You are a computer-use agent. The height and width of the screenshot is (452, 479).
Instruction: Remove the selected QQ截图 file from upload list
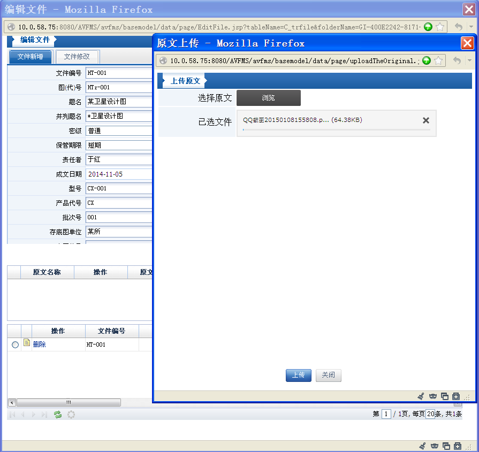[426, 120]
